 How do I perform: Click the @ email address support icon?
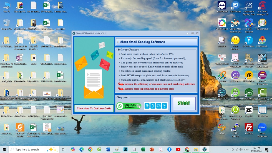tap(147, 106)
